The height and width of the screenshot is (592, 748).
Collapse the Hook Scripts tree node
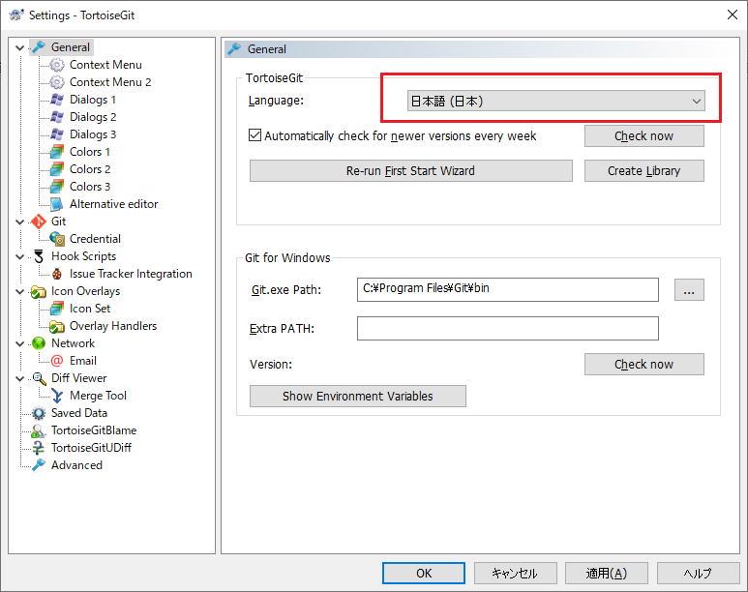click(x=19, y=256)
